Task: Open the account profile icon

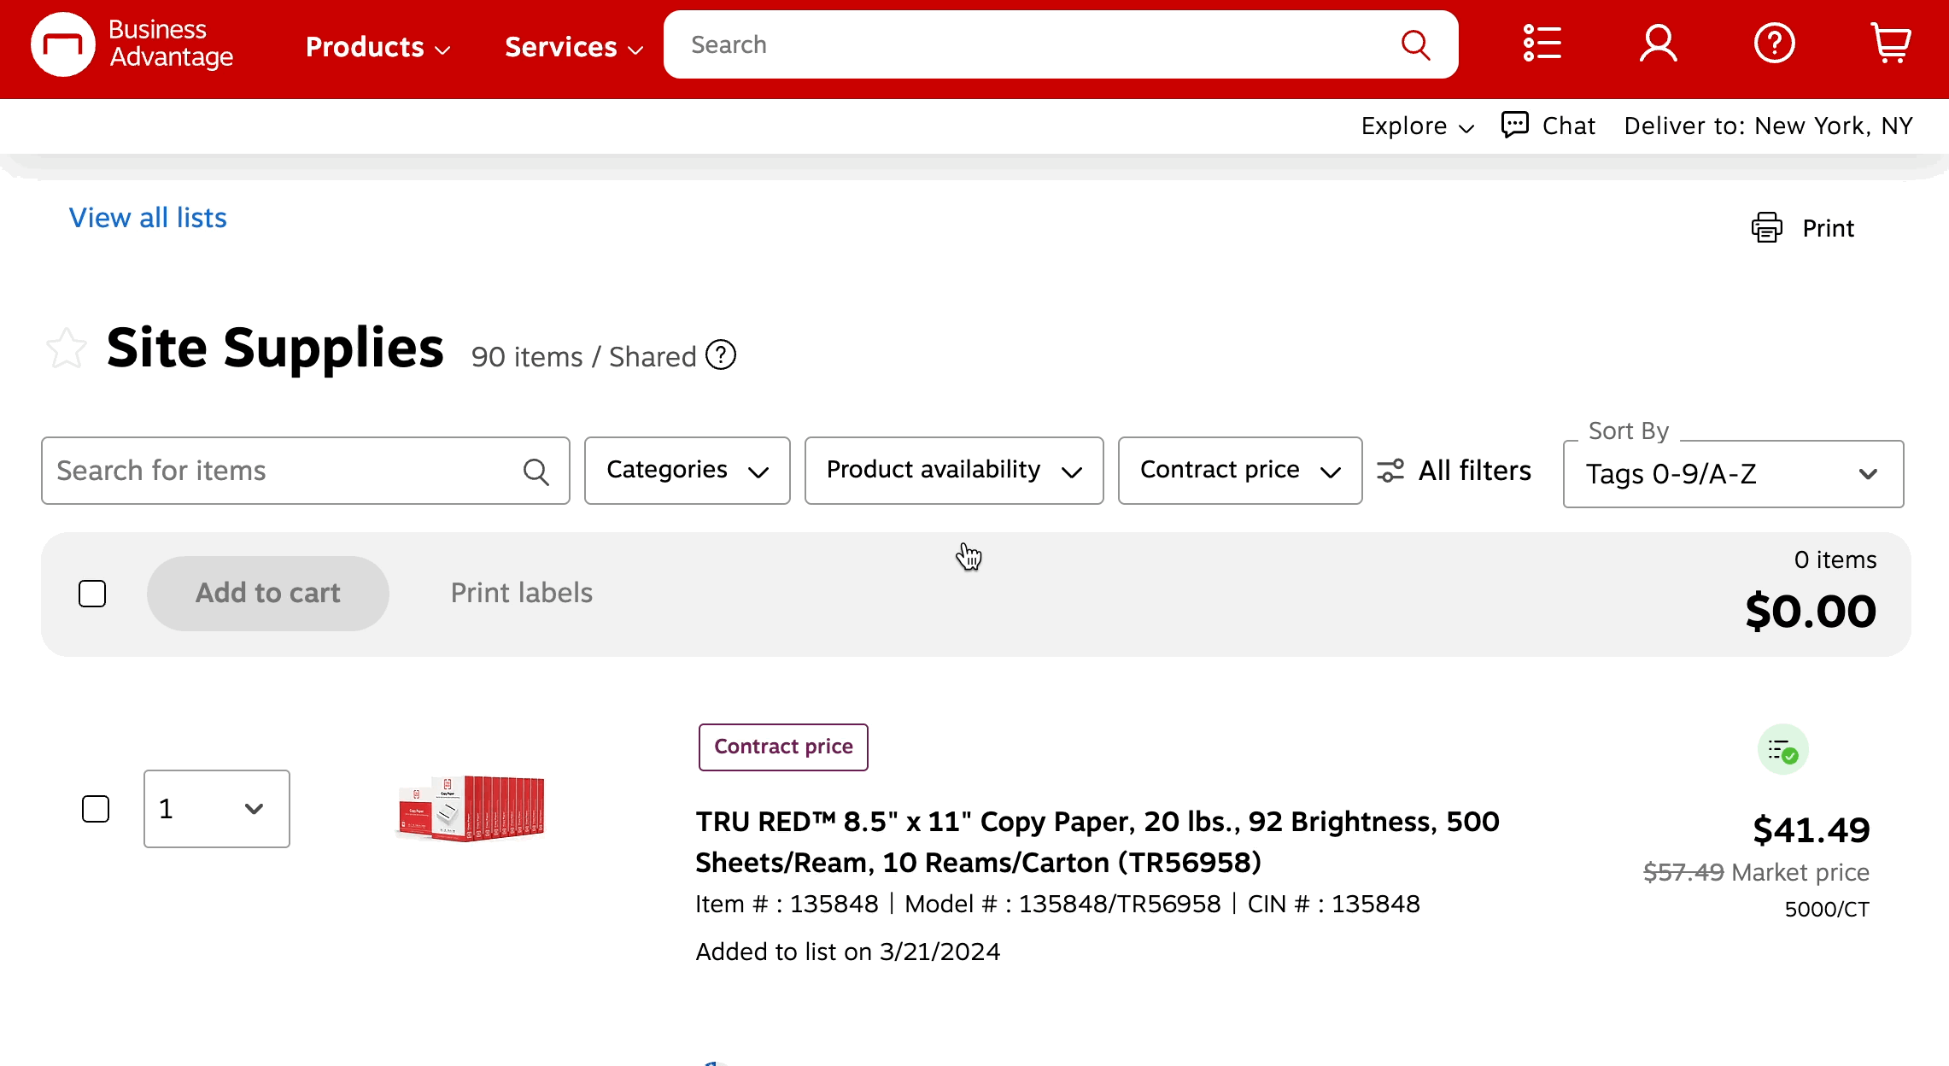Action: (x=1658, y=44)
